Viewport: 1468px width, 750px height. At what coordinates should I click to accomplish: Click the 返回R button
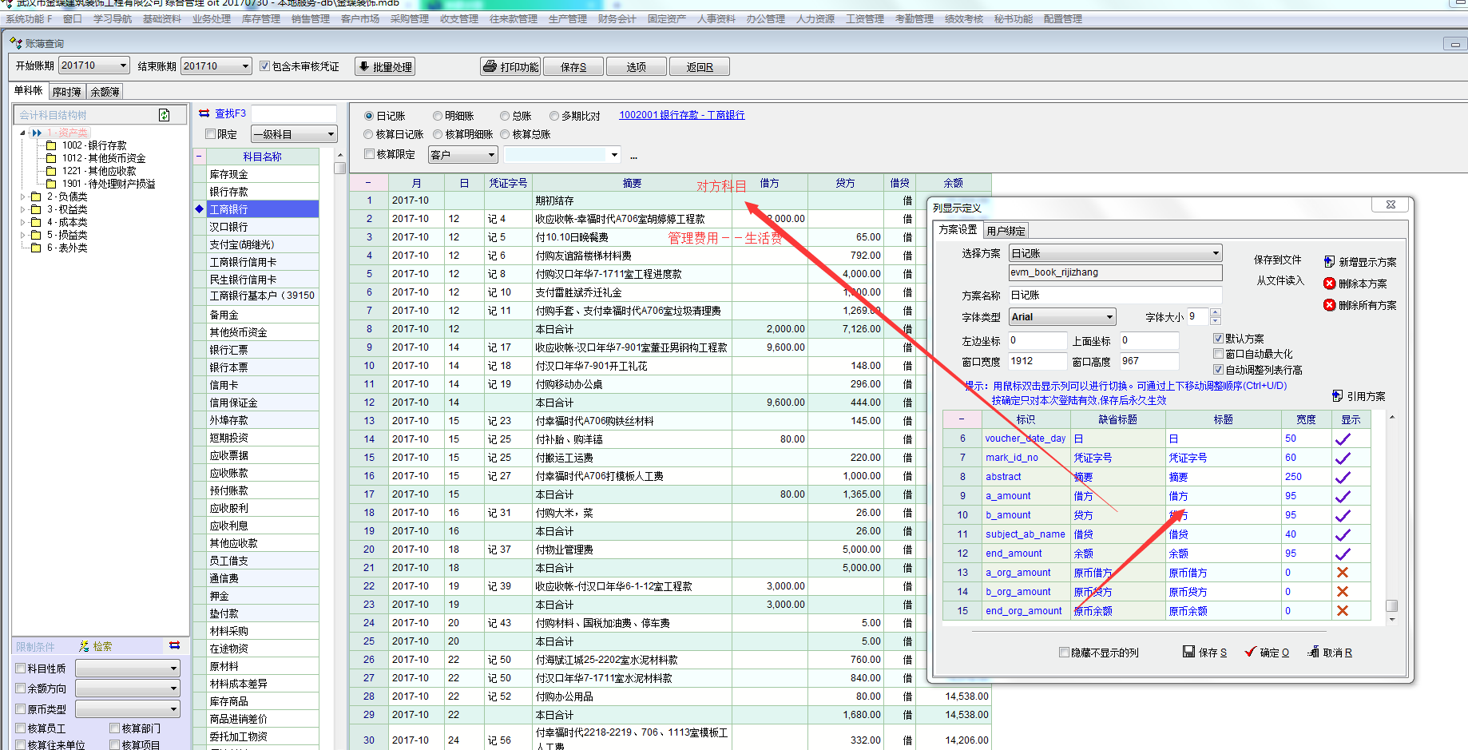click(699, 67)
